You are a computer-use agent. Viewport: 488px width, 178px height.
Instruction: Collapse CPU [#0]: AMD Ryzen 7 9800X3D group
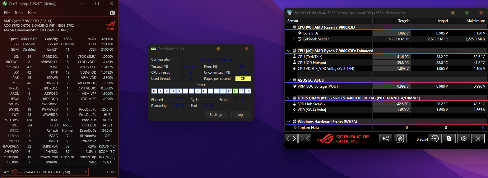click(x=289, y=27)
